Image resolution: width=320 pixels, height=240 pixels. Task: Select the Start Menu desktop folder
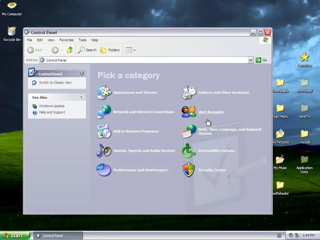point(280,111)
